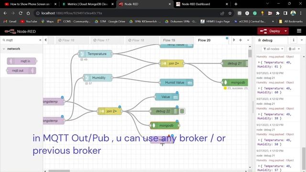Viewport: 306px width, 172px height.
Task: Select the mqtt in palette node
Action: (x=22, y=61)
